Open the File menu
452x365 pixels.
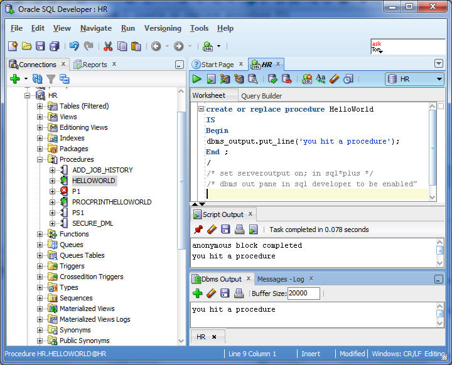(16, 28)
